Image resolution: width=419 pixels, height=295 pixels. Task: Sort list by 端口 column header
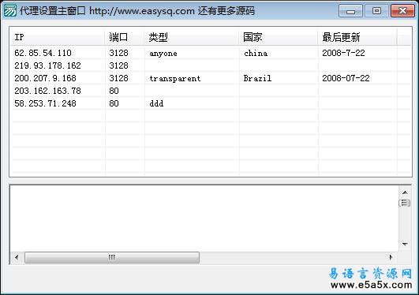point(125,36)
